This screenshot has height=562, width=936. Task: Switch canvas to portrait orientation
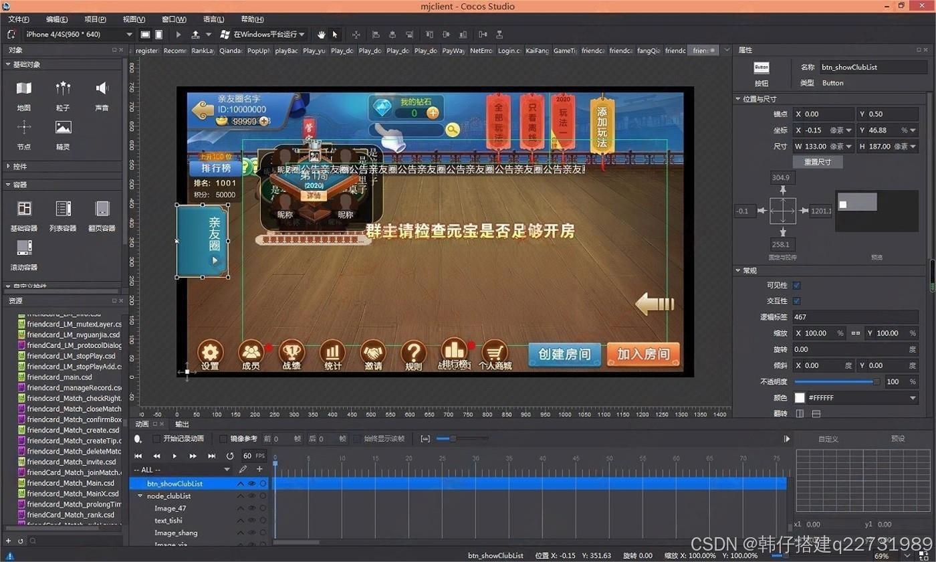pos(159,34)
